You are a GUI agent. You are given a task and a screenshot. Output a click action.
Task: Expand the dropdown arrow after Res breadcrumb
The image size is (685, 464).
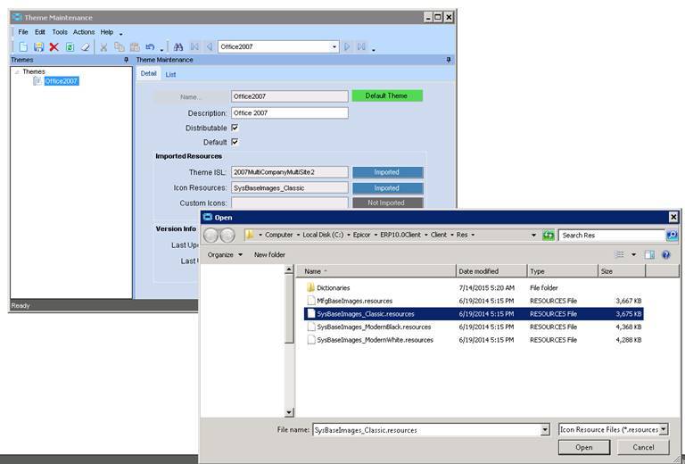coord(473,235)
